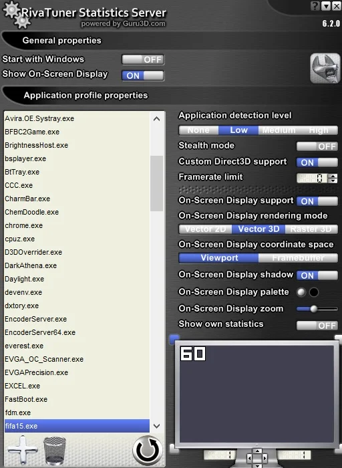Close RivaTuner Statistics Server window

point(336,5)
